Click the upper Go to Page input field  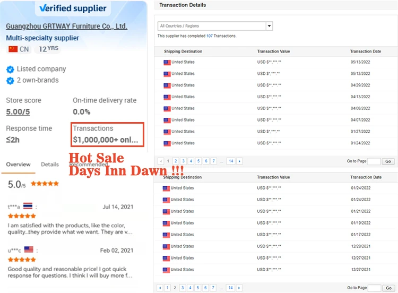point(374,161)
